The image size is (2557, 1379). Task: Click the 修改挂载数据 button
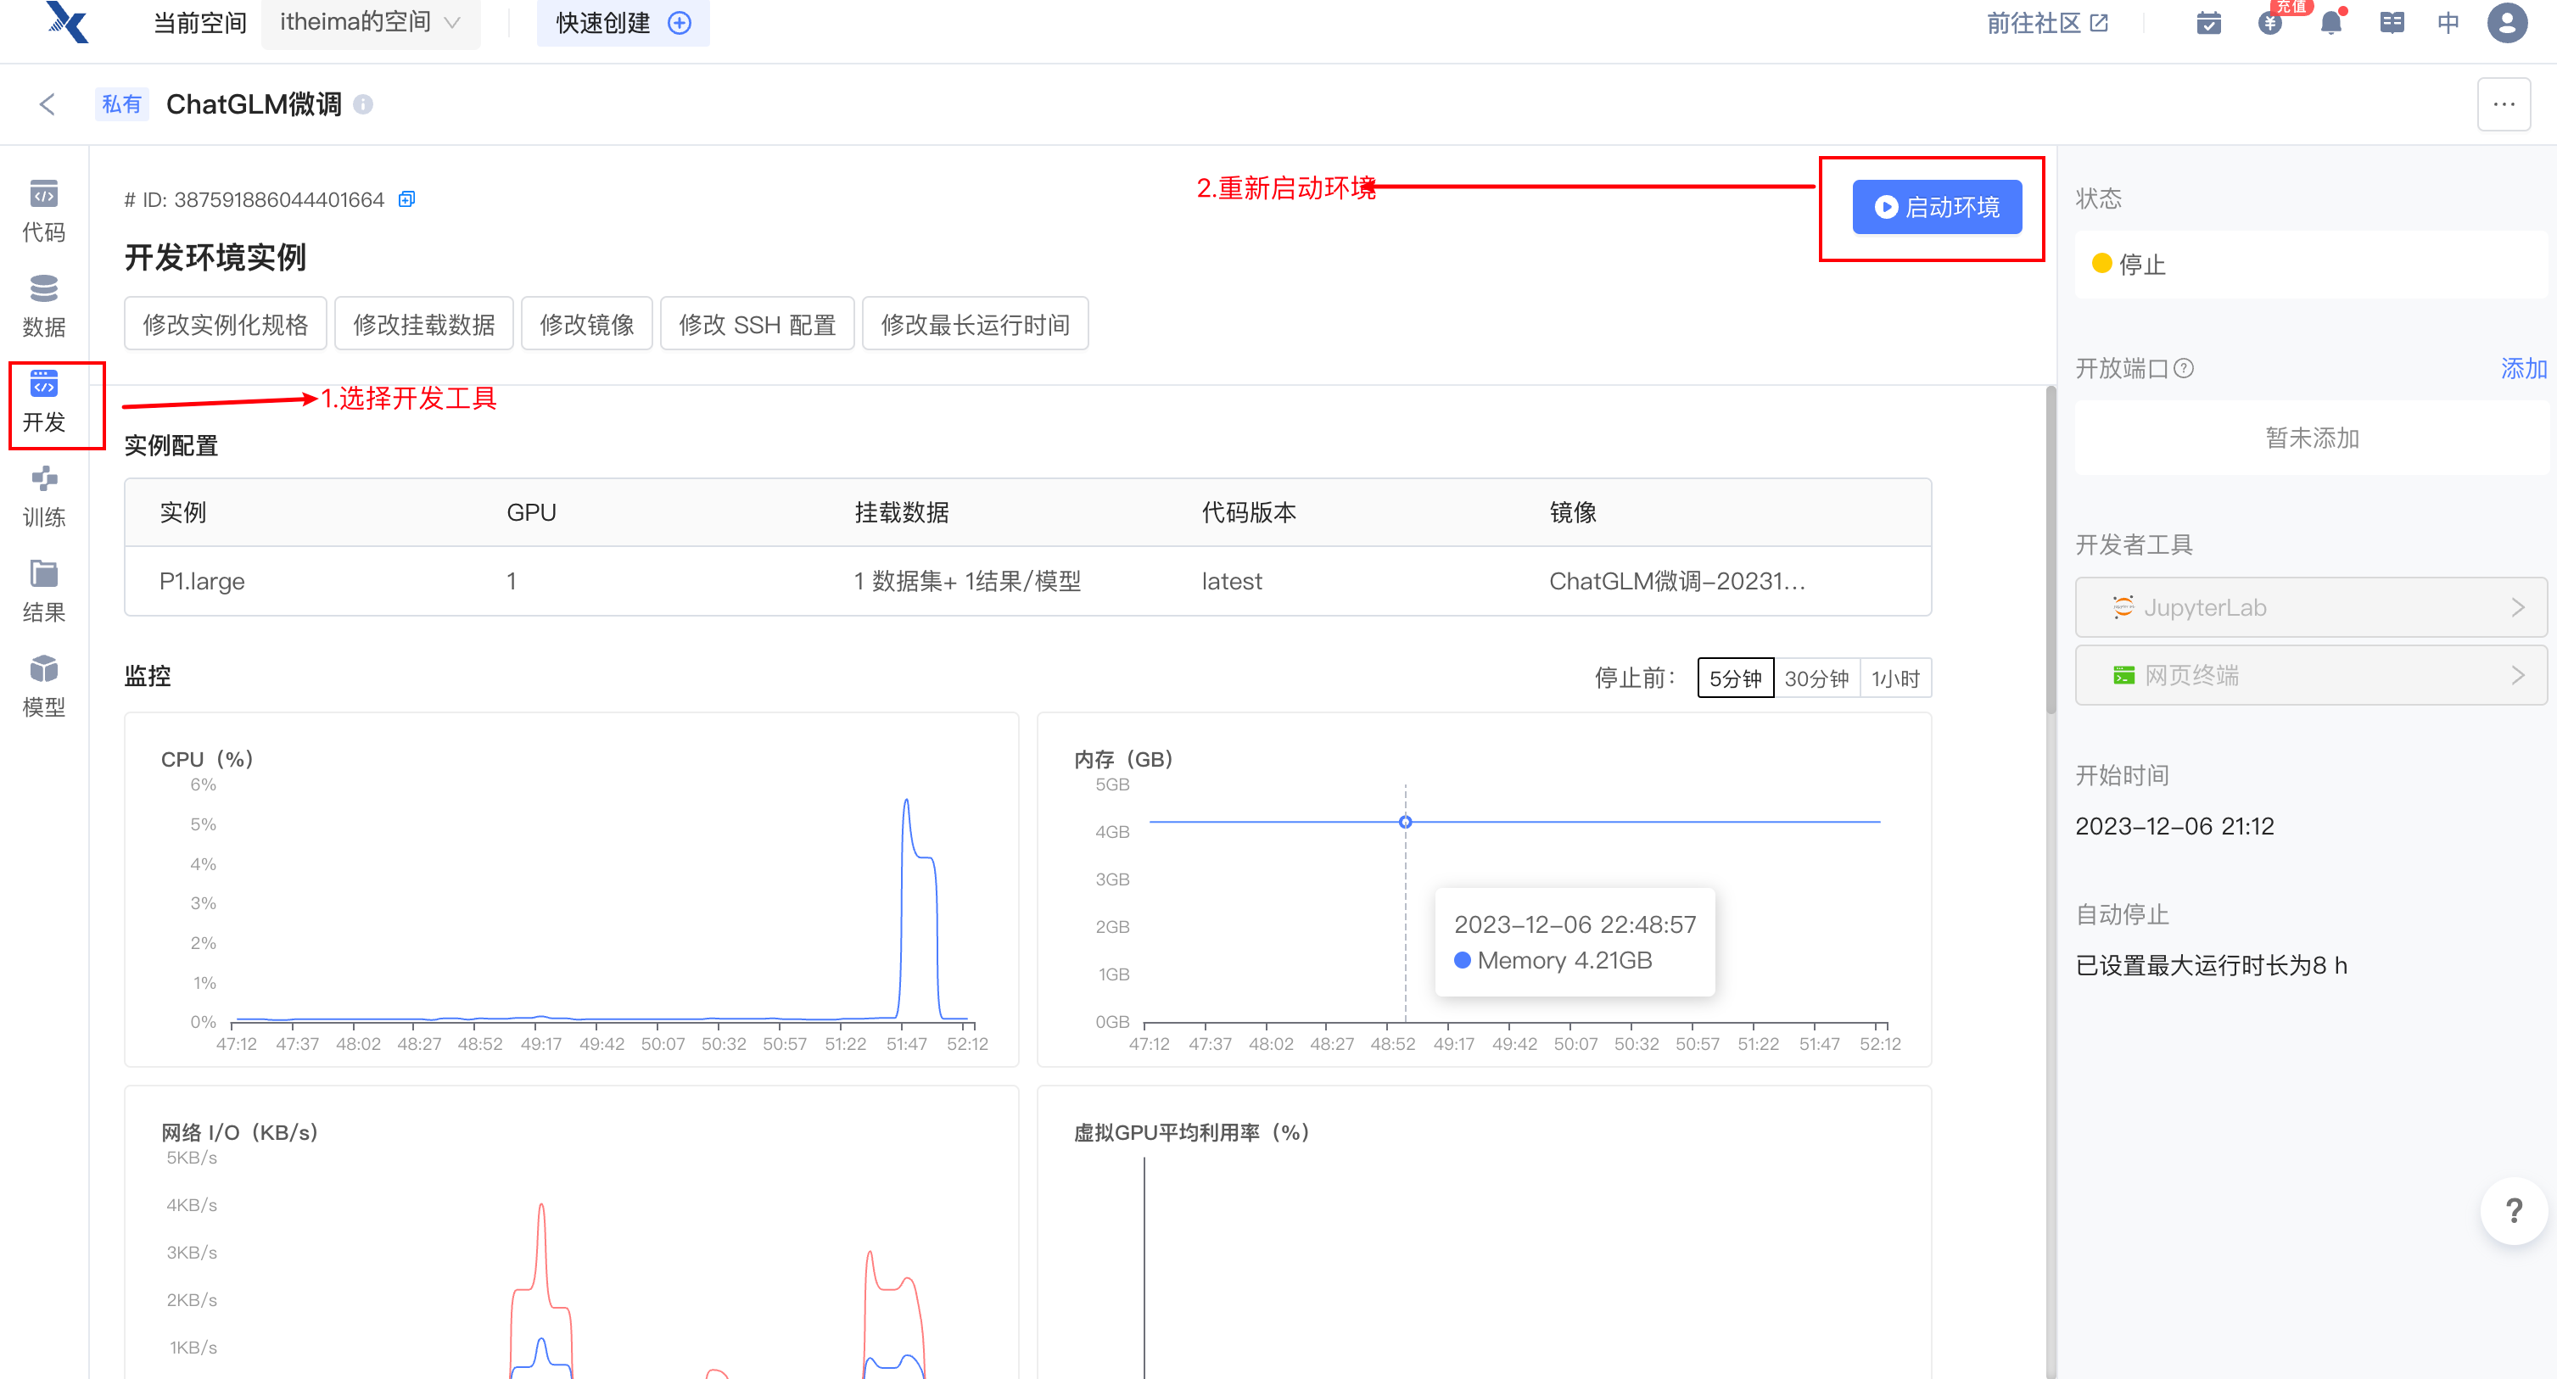424,325
